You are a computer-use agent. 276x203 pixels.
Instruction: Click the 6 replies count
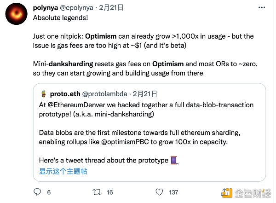click(49, 192)
